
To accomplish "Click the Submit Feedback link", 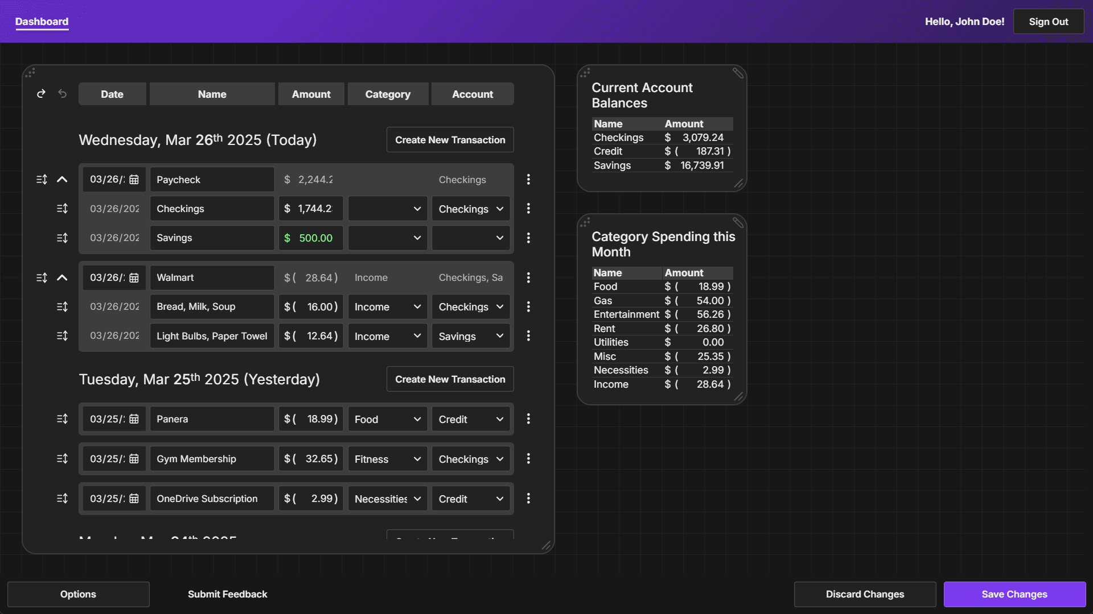I will click(x=228, y=594).
